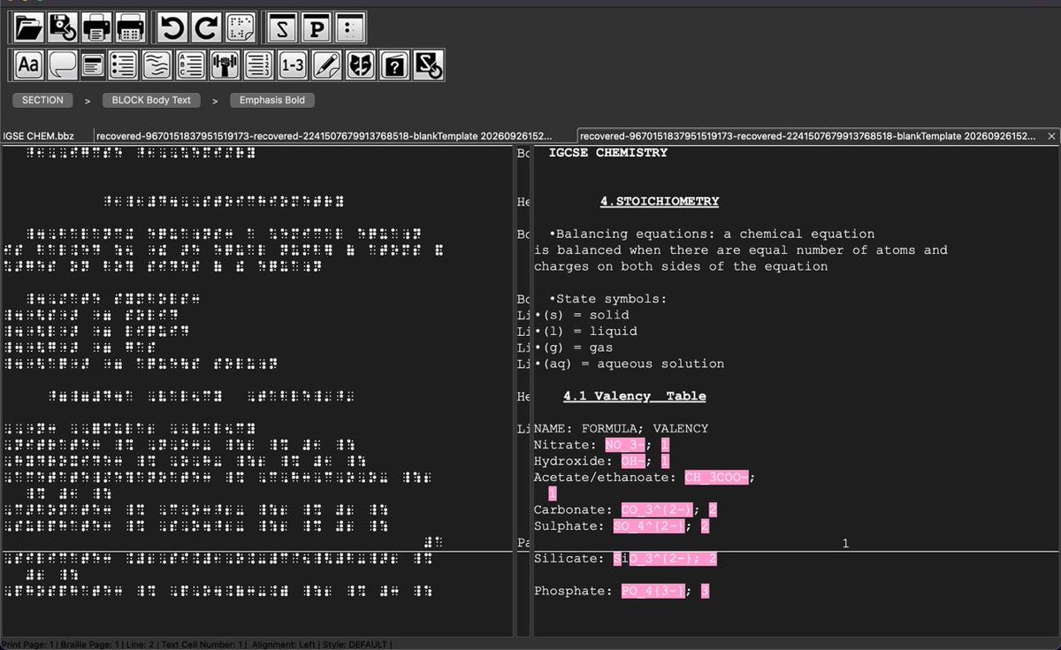Click the "NAME: FORMULA; VALENCY" line
This screenshot has height=650, width=1061.
(622, 429)
